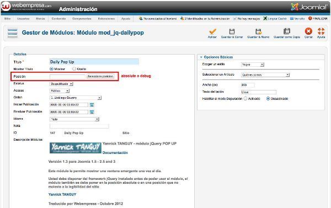Open the Menús menu

click(40, 19)
